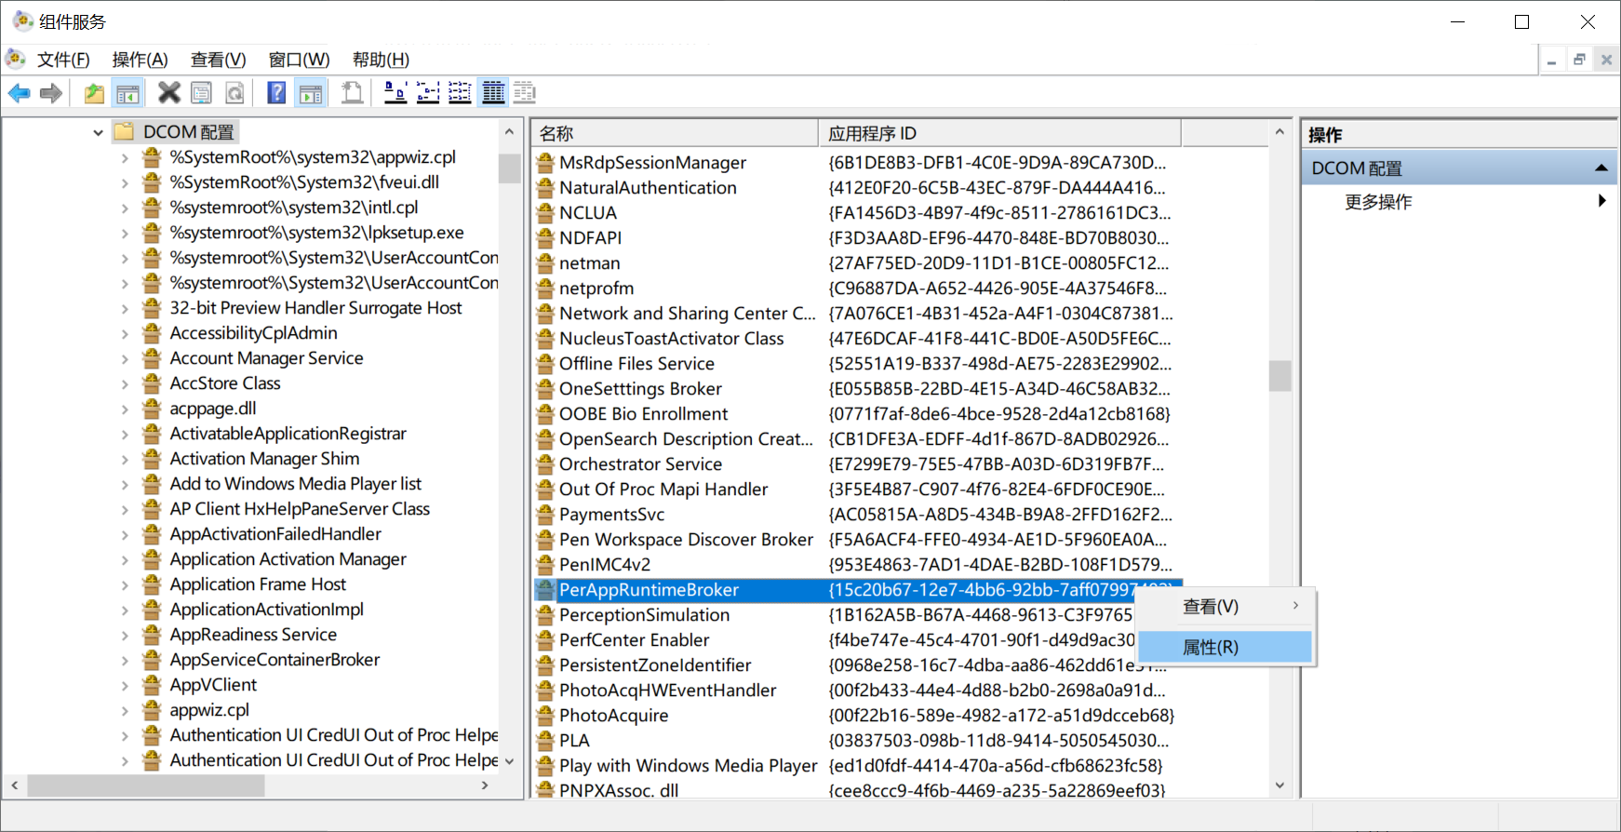The height and width of the screenshot is (832, 1621).
Task: Select Add to Windows Media Player list
Action: (x=295, y=484)
